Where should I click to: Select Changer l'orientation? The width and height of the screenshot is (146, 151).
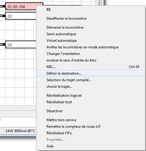(91, 54)
